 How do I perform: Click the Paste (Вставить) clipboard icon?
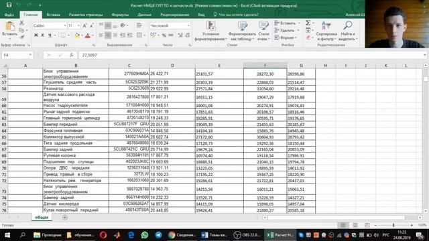tap(10, 26)
